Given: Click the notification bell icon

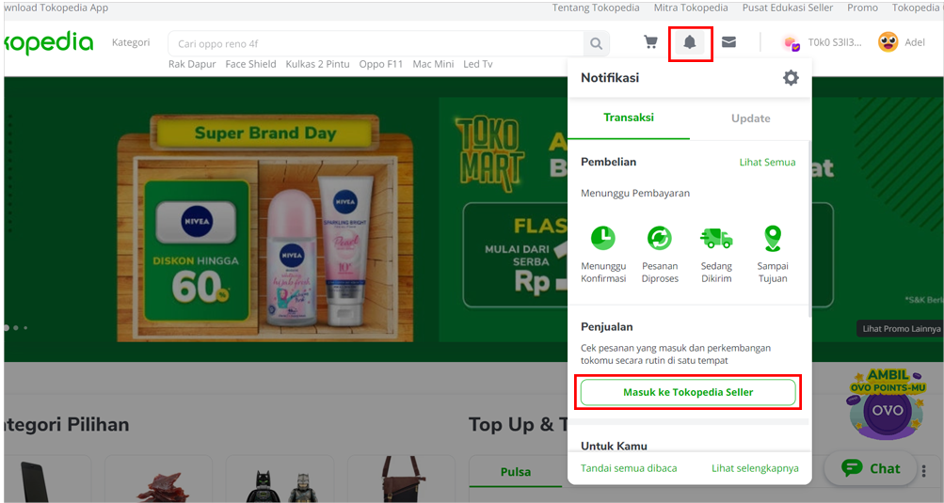Looking at the screenshot, I should coord(690,42).
